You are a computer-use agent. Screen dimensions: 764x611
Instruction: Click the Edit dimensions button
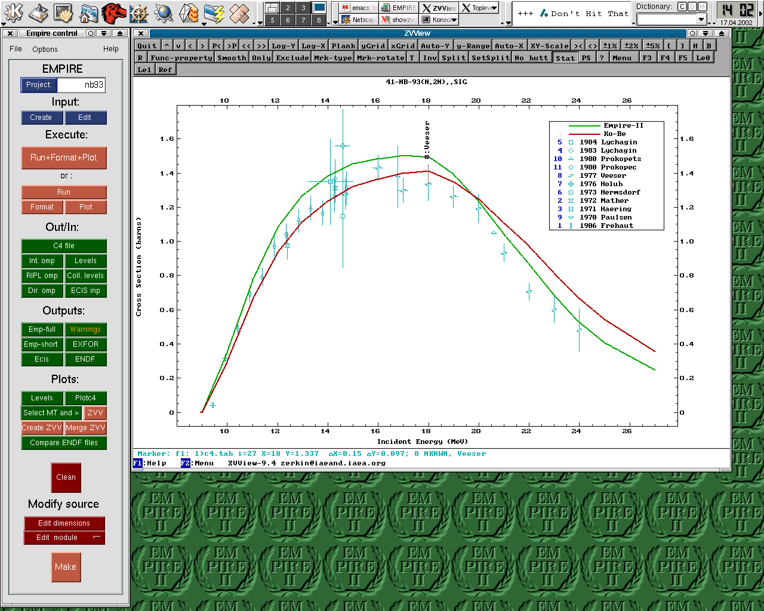64,523
